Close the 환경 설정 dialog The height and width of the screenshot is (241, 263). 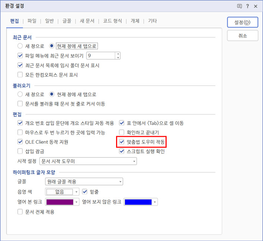pyautogui.click(x=256, y=6)
